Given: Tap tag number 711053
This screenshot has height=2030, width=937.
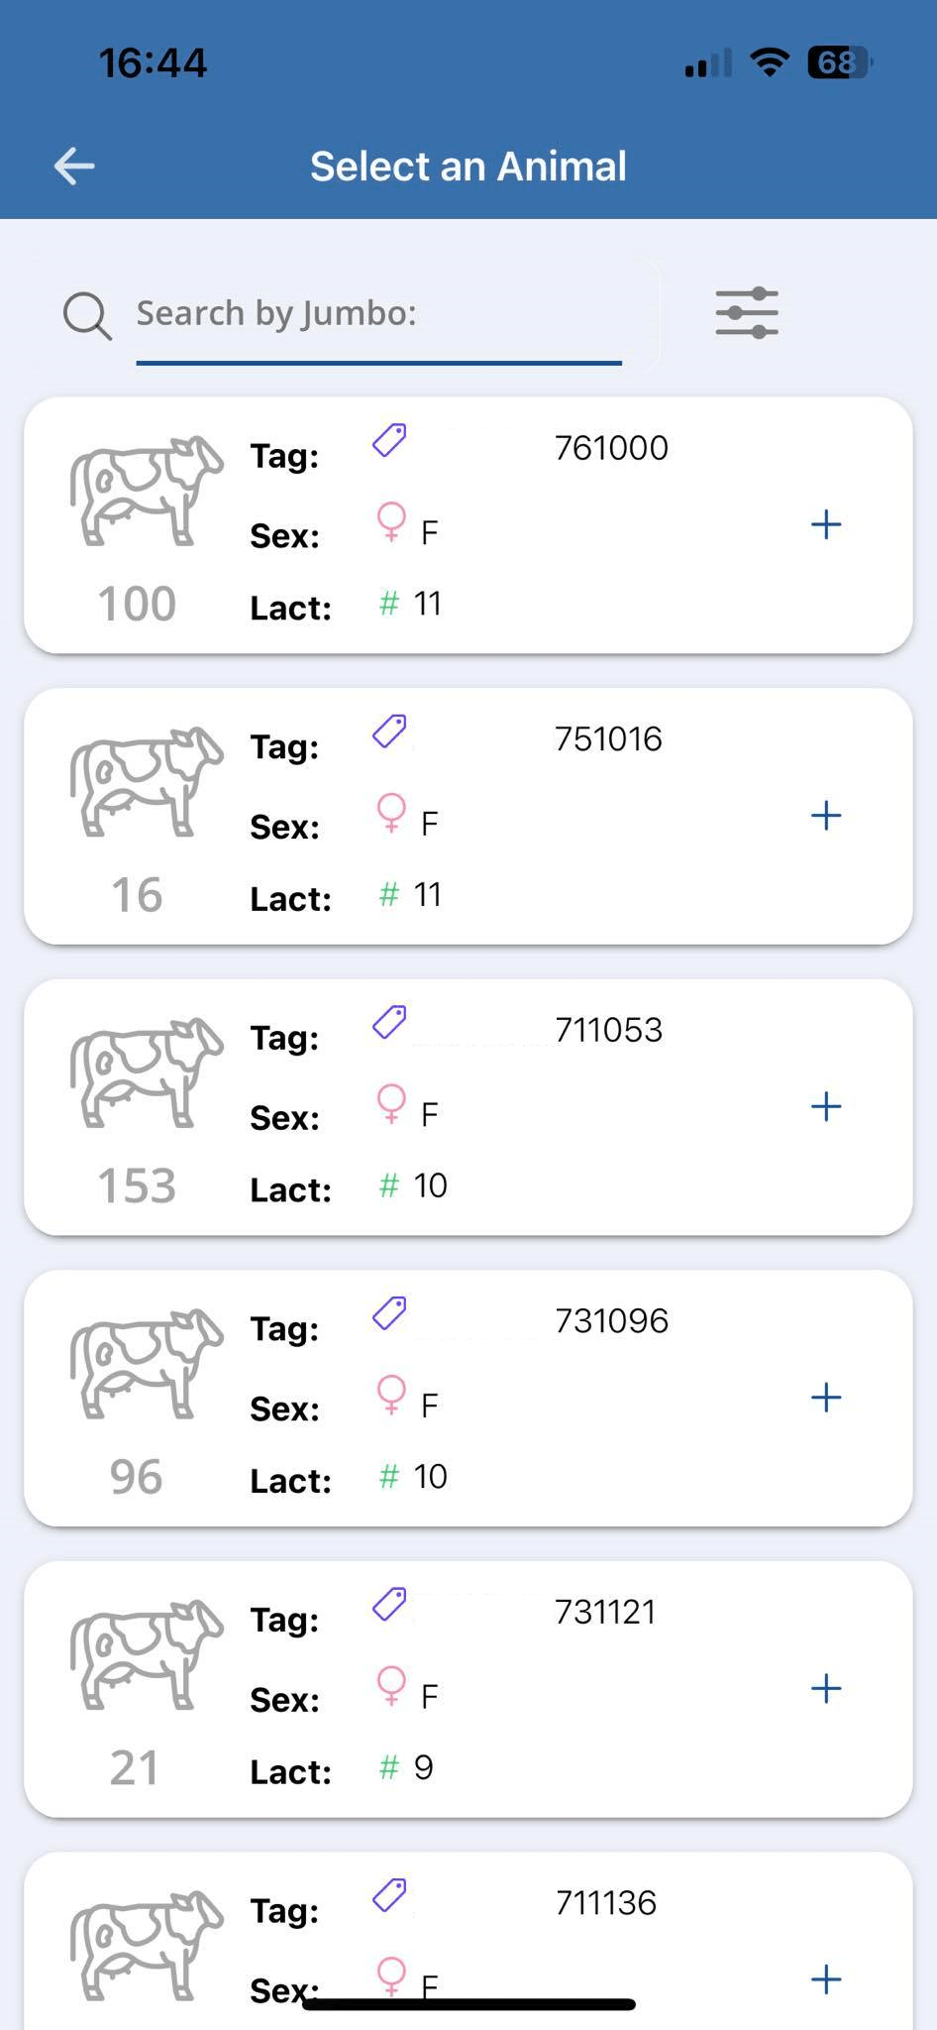Looking at the screenshot, I should point(608,1030).
